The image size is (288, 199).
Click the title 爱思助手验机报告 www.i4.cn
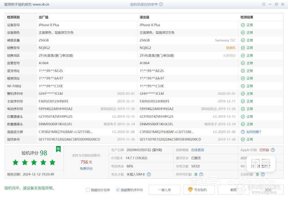tap(27, 5)
